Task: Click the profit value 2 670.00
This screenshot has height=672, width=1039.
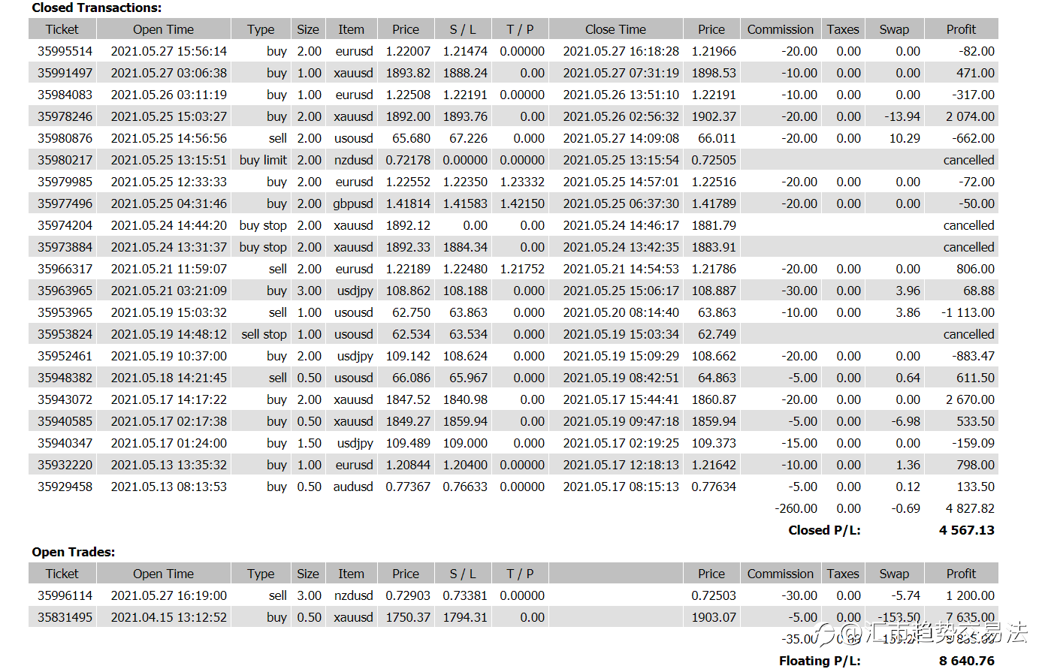Action: click(x=970, y=399)
